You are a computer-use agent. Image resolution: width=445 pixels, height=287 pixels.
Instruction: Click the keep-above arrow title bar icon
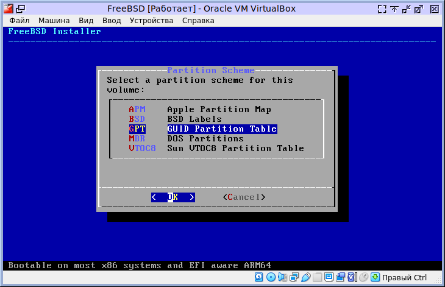(x=394, y=9)
